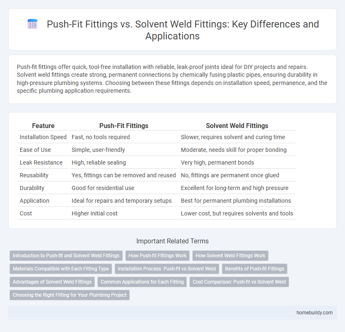Viewport: 345px width, 332px height.
Task: Open the 'Introduction to Push-fit and Solvent Weld Fittings' tag
Action: (x=66, y=256)
